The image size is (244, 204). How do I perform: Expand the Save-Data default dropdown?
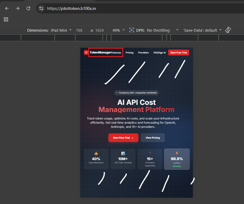[203, 30]
